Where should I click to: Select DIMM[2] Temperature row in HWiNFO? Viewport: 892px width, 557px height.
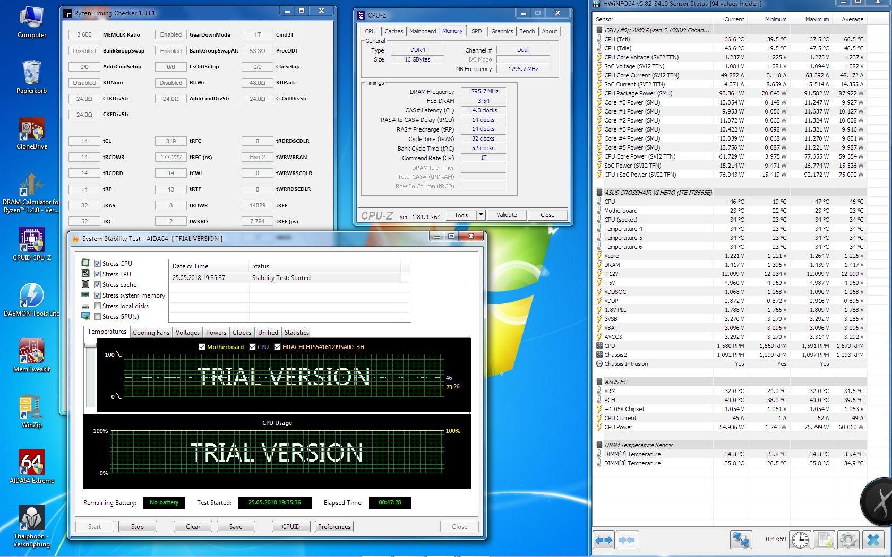[x=730, y=454]
